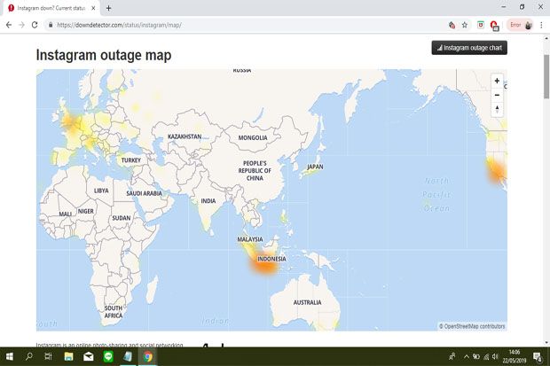The width and height of the screenshot is (550, 366).
Task: Click the browser Forward arrow
Action: pyautogui.click(x=22, y=25)
